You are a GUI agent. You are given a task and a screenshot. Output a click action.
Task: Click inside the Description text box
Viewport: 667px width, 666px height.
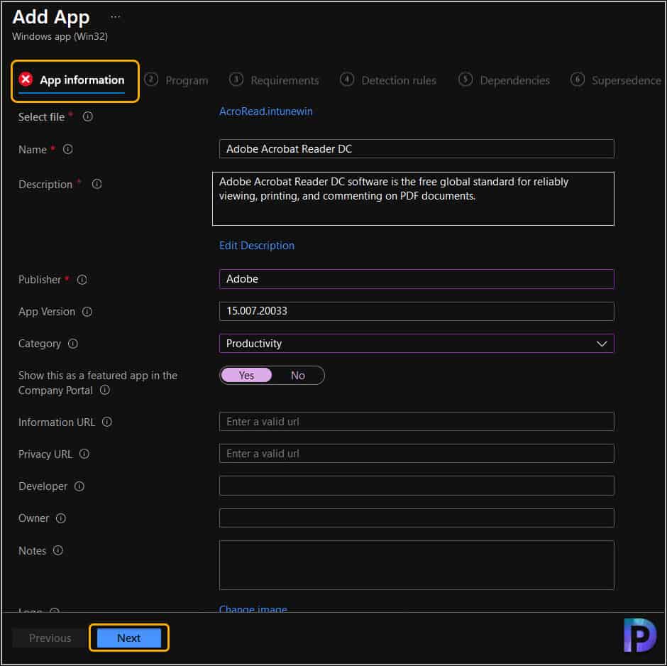(x=413, y=199)
